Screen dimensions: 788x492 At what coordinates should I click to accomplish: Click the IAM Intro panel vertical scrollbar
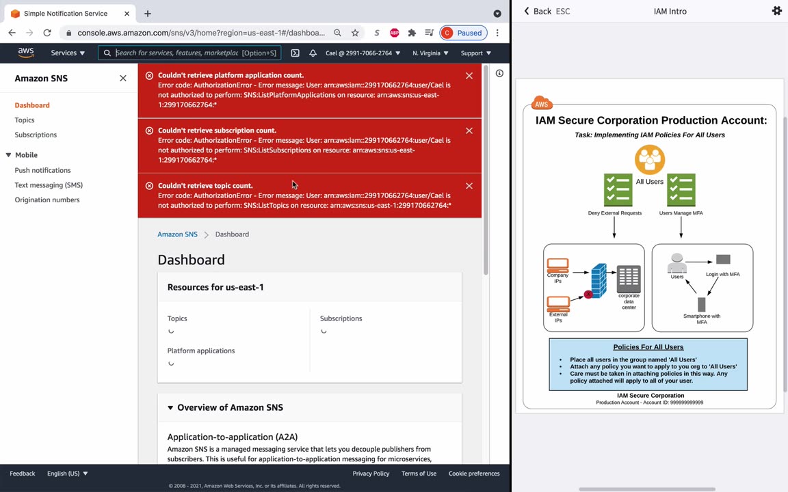pos(785,254)
